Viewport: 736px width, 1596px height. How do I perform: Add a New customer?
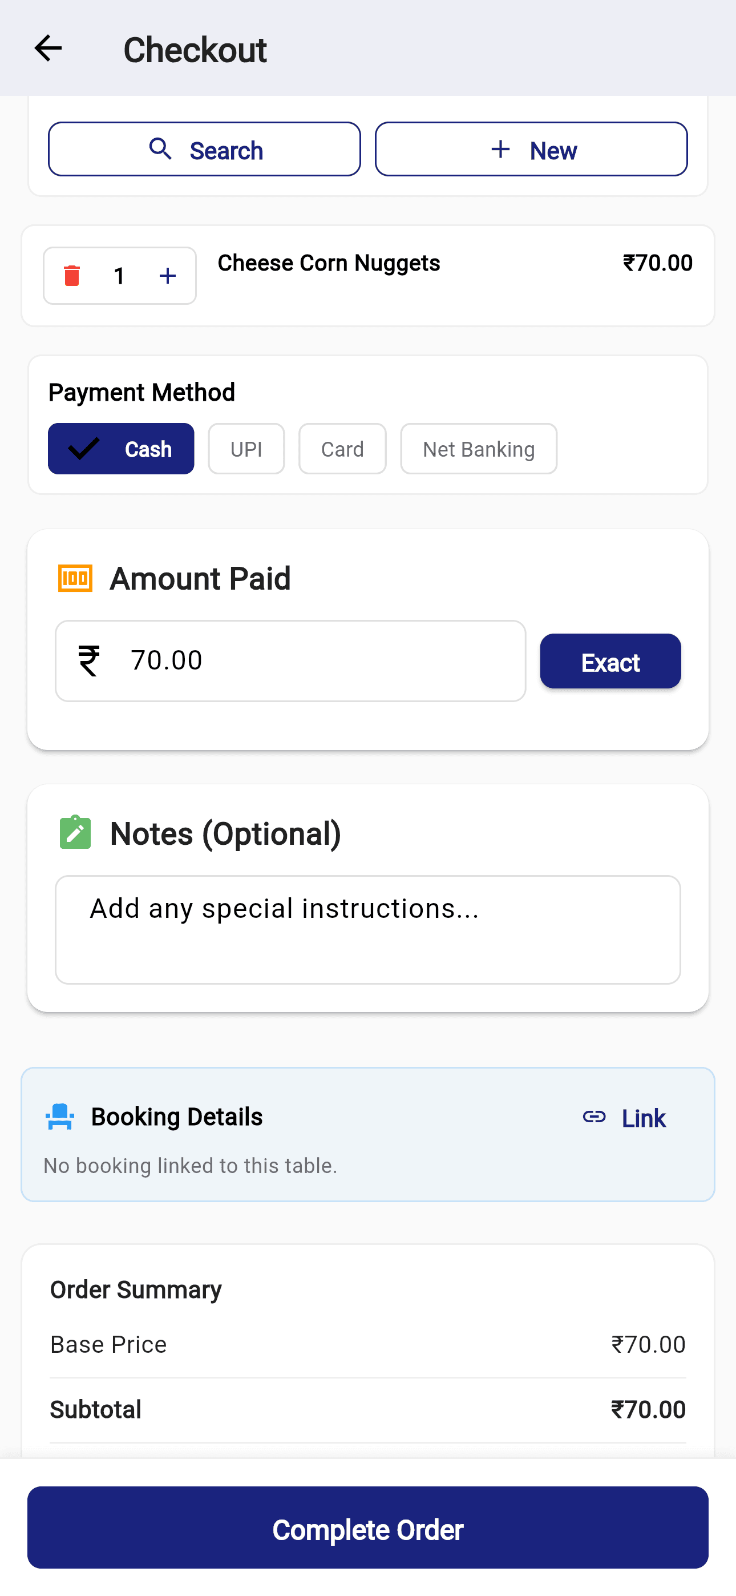point(531,150)
